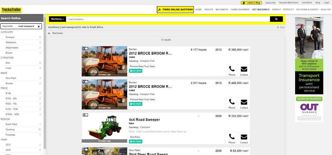This screenshot has width=332, height=155.
Task: Remove the road sweepers keyword filter
Action: tap(39, 27)
